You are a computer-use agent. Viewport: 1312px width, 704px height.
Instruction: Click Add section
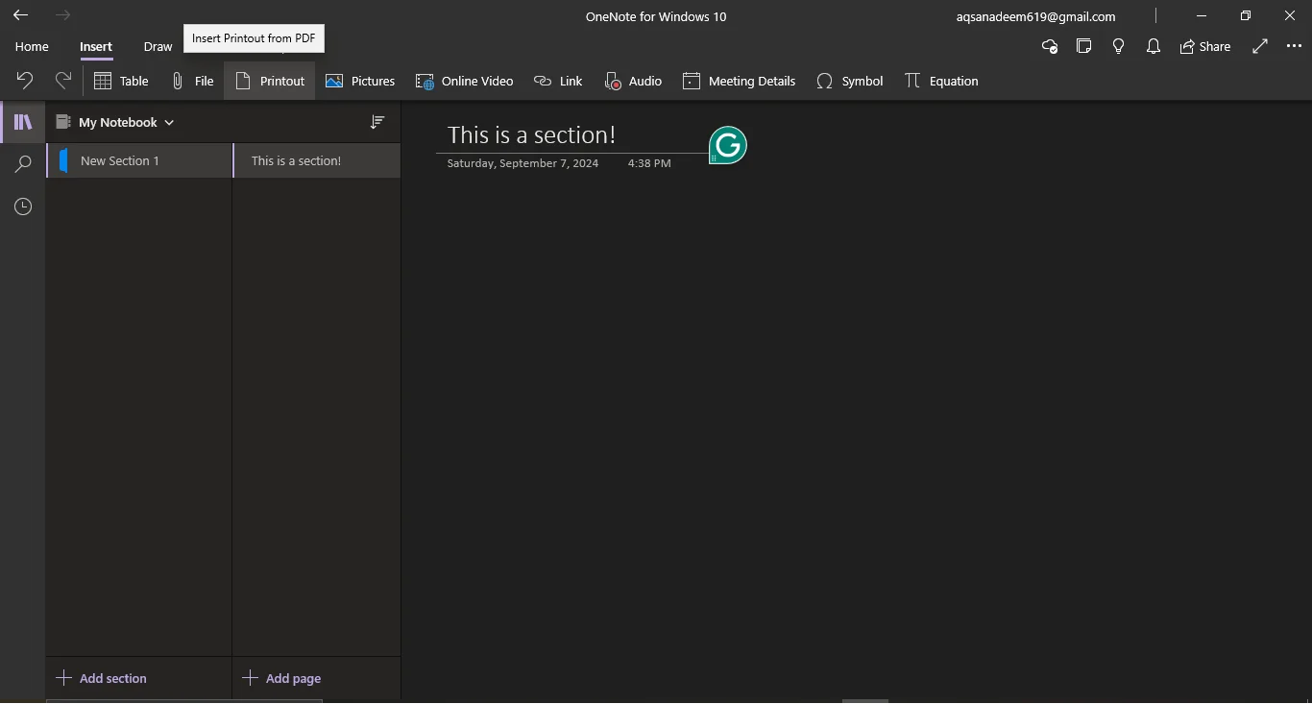click(x=102, y=678)
